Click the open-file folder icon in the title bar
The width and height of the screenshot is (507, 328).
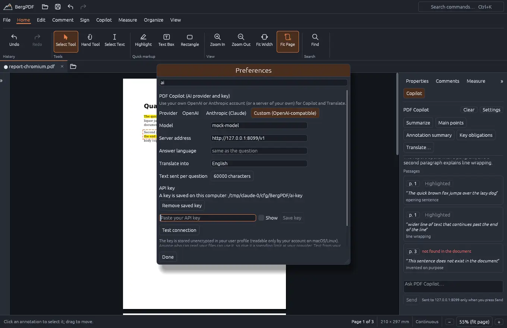(45, 7)
